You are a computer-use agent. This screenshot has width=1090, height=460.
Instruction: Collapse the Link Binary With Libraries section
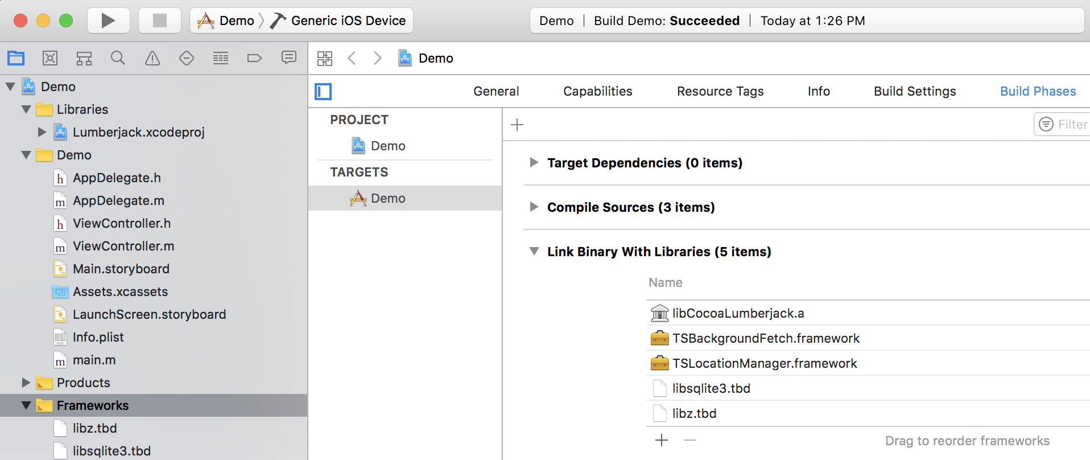(534, 252)
